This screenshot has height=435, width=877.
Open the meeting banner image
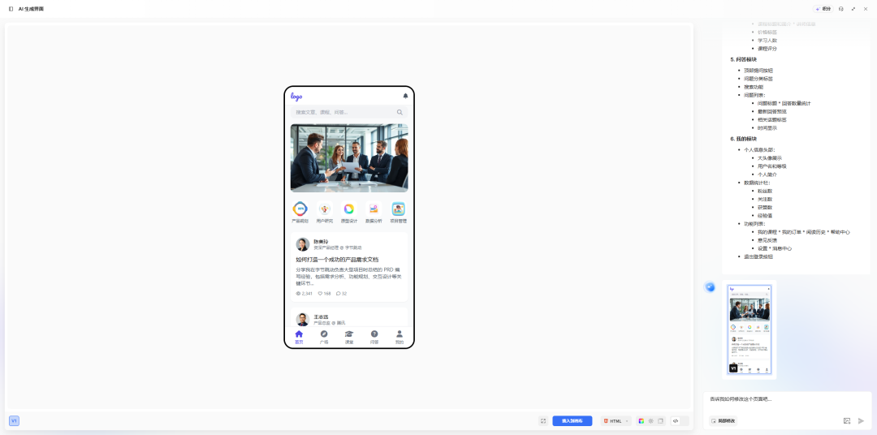349,157
